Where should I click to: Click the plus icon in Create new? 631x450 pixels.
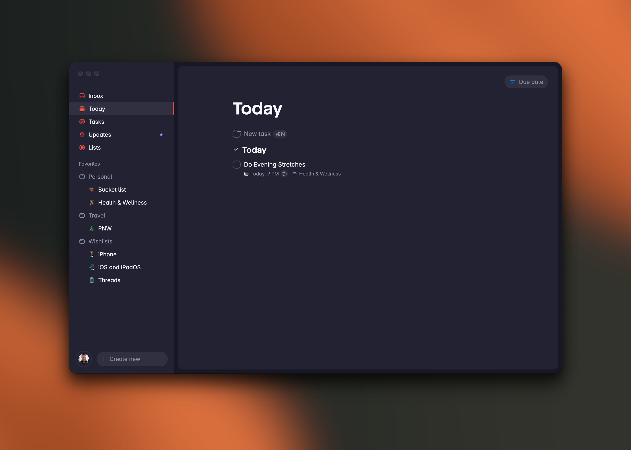click(104, 359)
